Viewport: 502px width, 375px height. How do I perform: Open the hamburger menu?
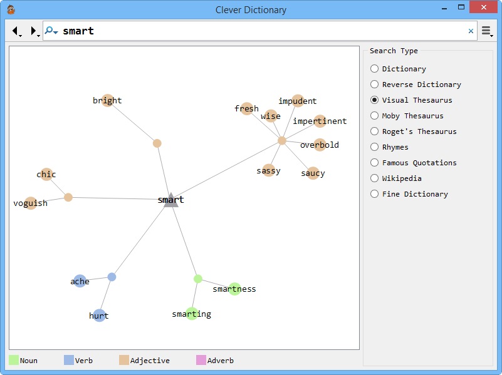(x=486, y=31)
